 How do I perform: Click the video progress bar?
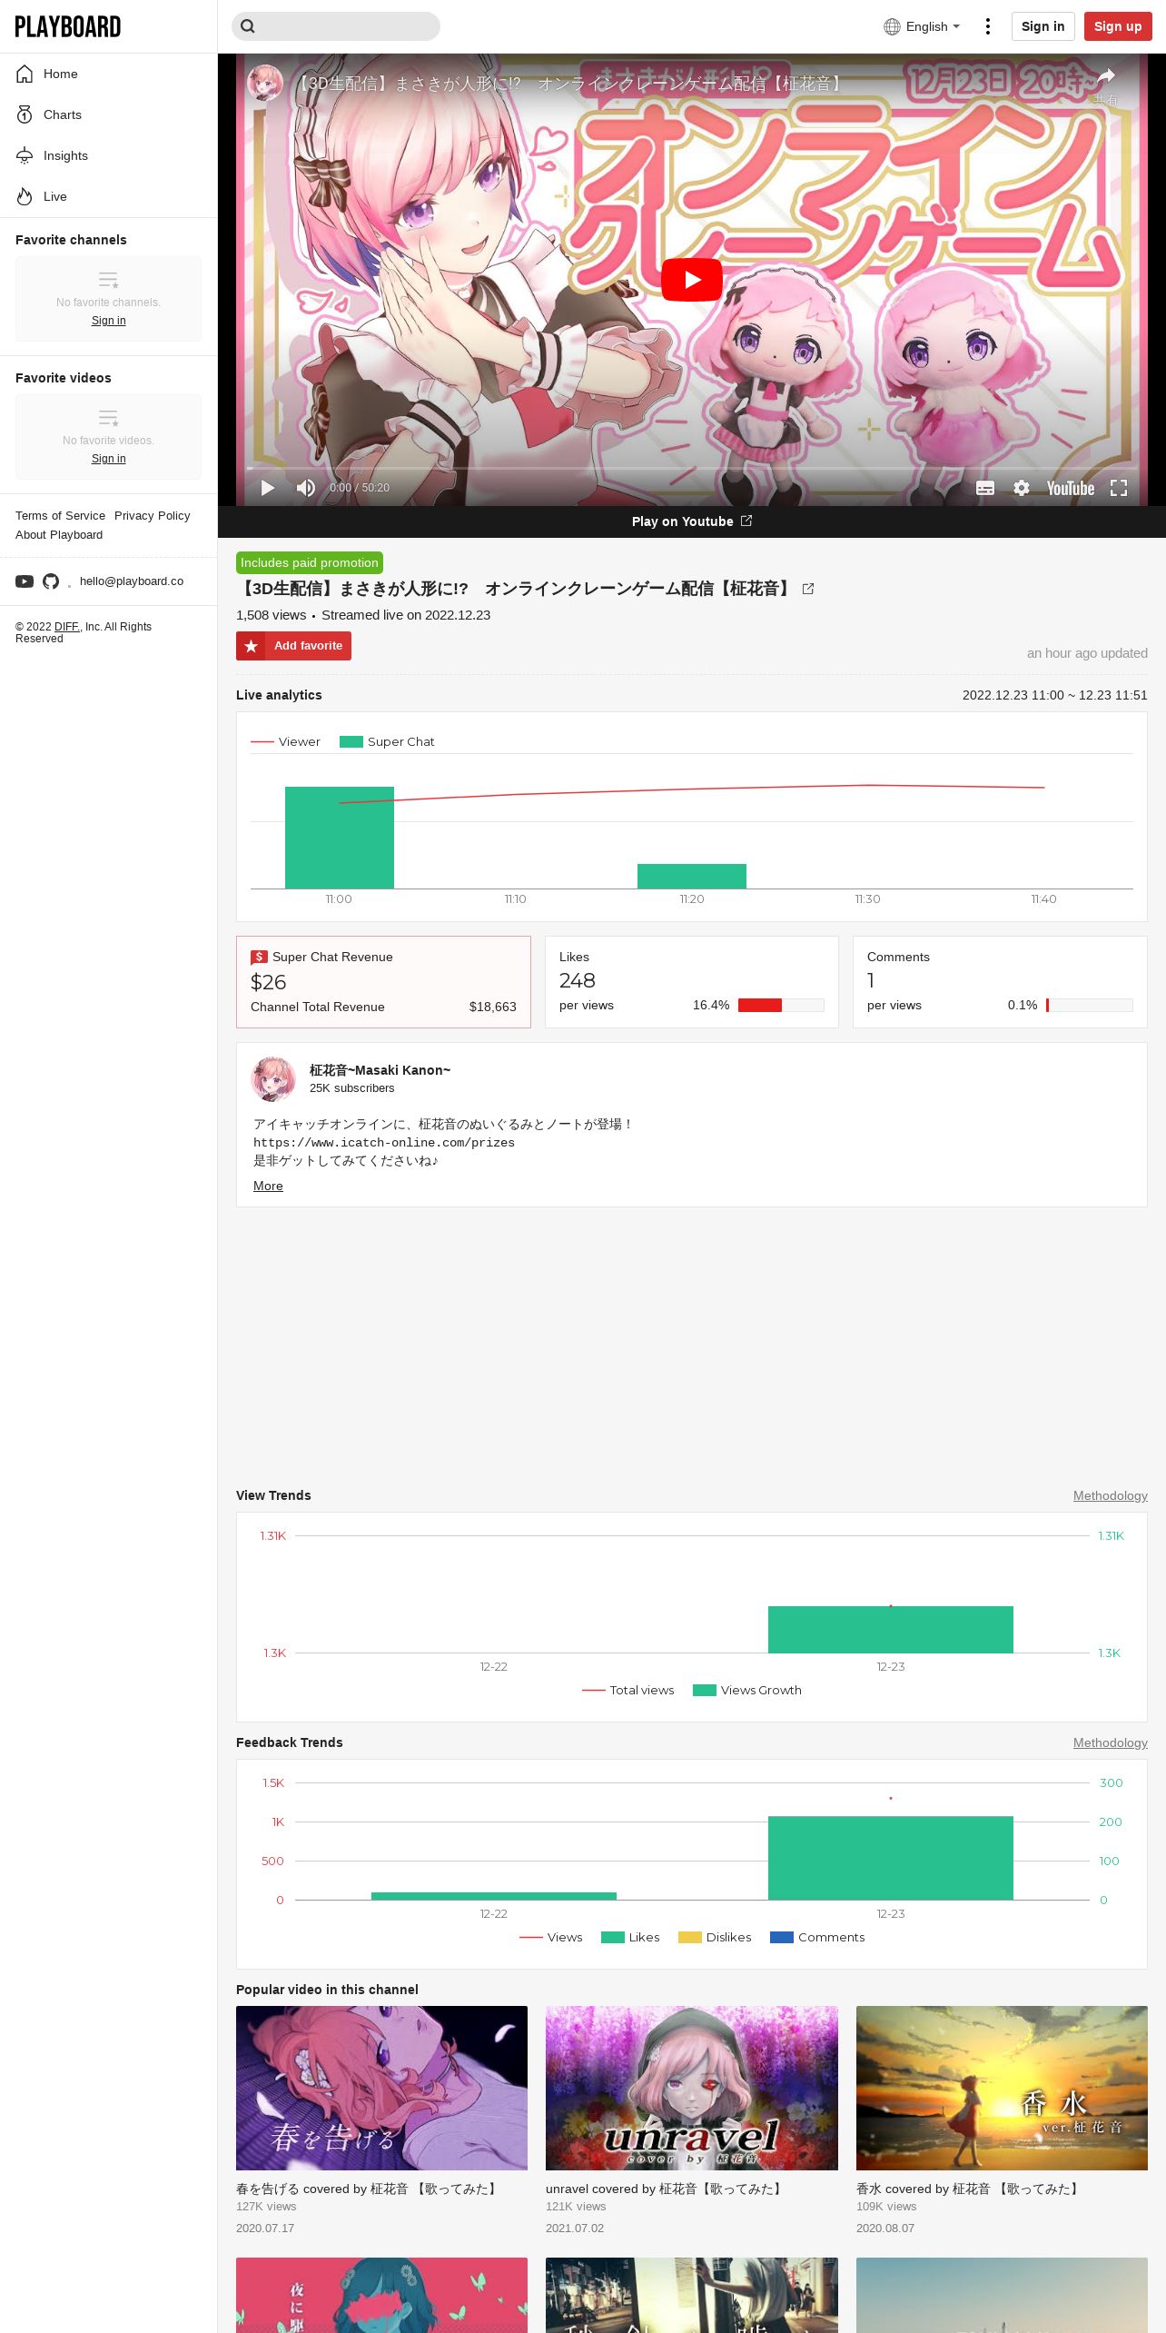(x=692, y=468)
